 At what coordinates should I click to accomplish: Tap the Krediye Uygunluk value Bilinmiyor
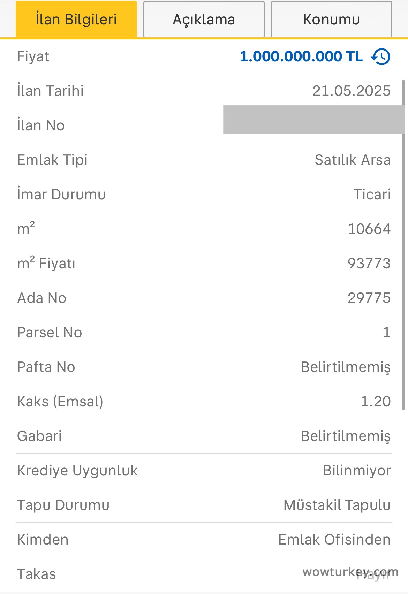click(x=357, y=471)
